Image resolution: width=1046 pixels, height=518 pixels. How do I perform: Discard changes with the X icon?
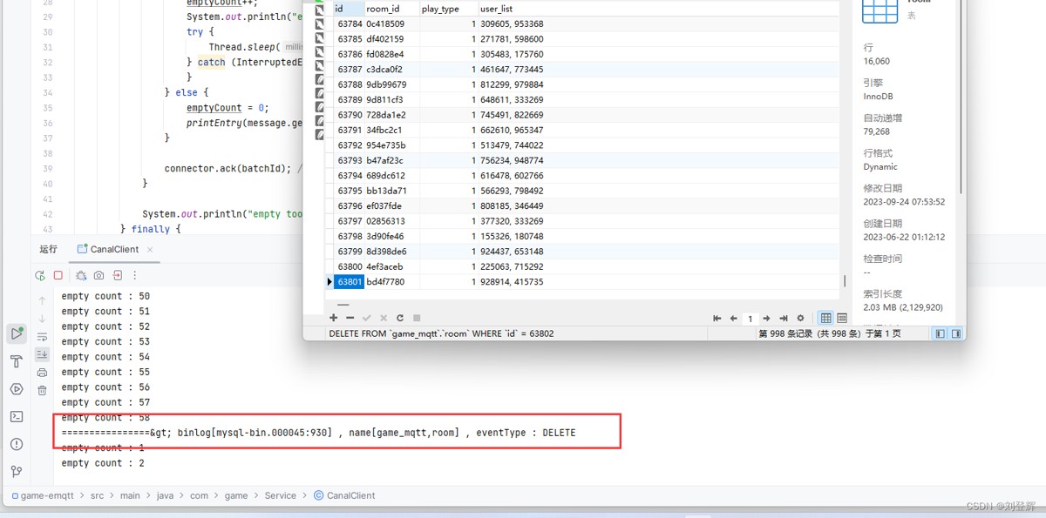[x=384, y=318]
